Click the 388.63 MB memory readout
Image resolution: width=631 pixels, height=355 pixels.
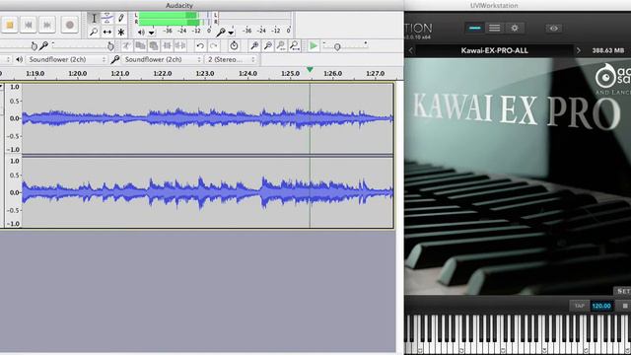pos(608,50)
